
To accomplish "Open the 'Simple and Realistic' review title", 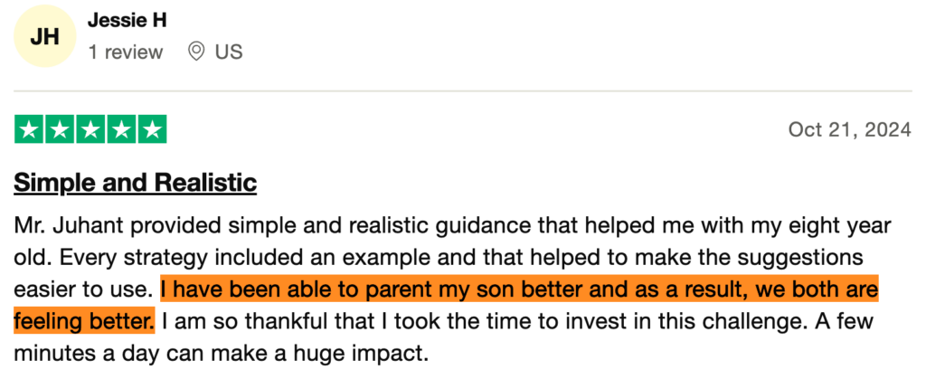I will click(x=136, y=183).
